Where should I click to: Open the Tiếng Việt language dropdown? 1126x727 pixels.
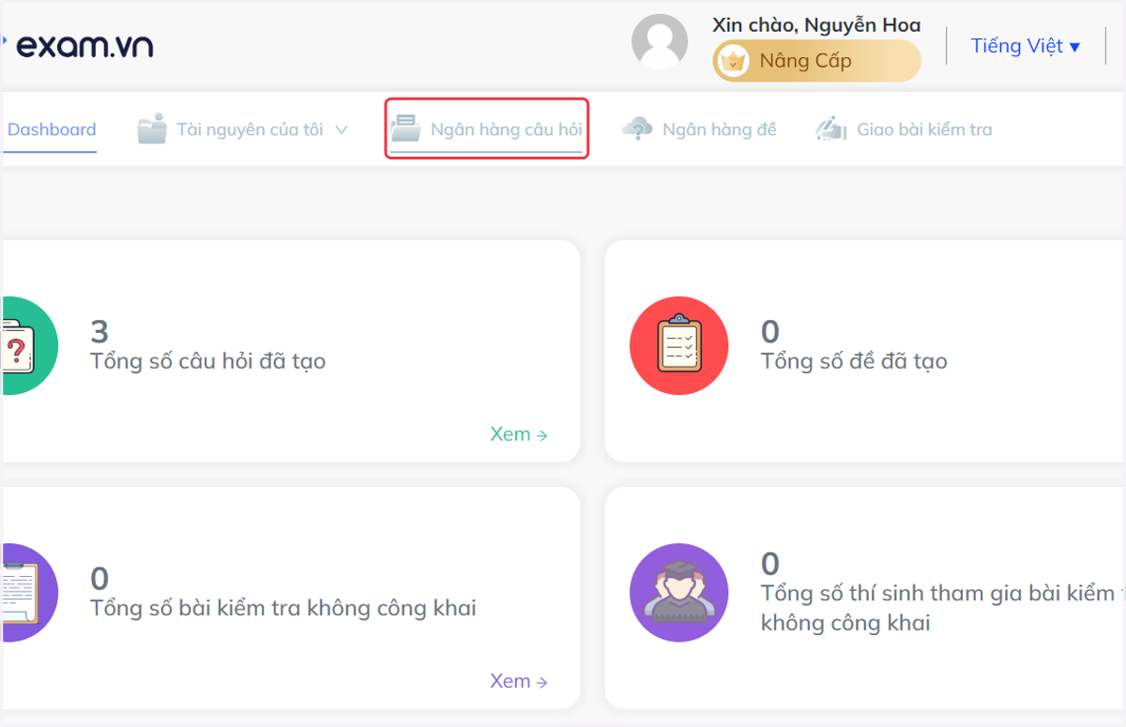click(x=1026, y=46)
